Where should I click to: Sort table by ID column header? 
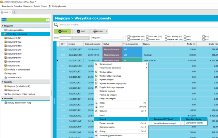pos(63,44)
